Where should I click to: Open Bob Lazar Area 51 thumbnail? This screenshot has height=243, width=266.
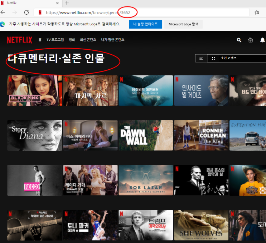(x=146, y=180)
